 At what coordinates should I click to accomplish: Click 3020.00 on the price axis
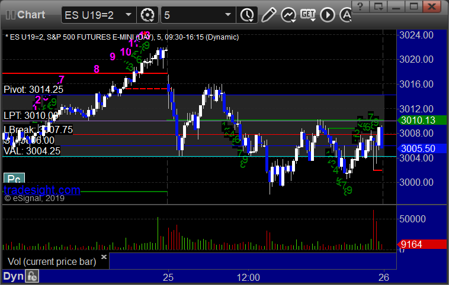pos(416,60)
